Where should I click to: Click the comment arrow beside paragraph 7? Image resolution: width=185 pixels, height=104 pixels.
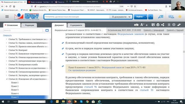pyautogui.click(x=63, y=54)
